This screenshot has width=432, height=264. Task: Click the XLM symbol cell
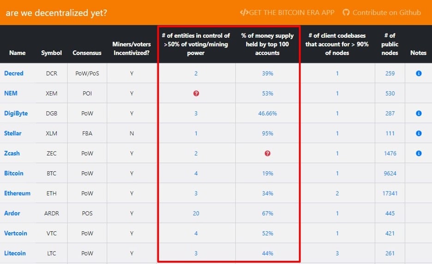[x=52, y=133]
